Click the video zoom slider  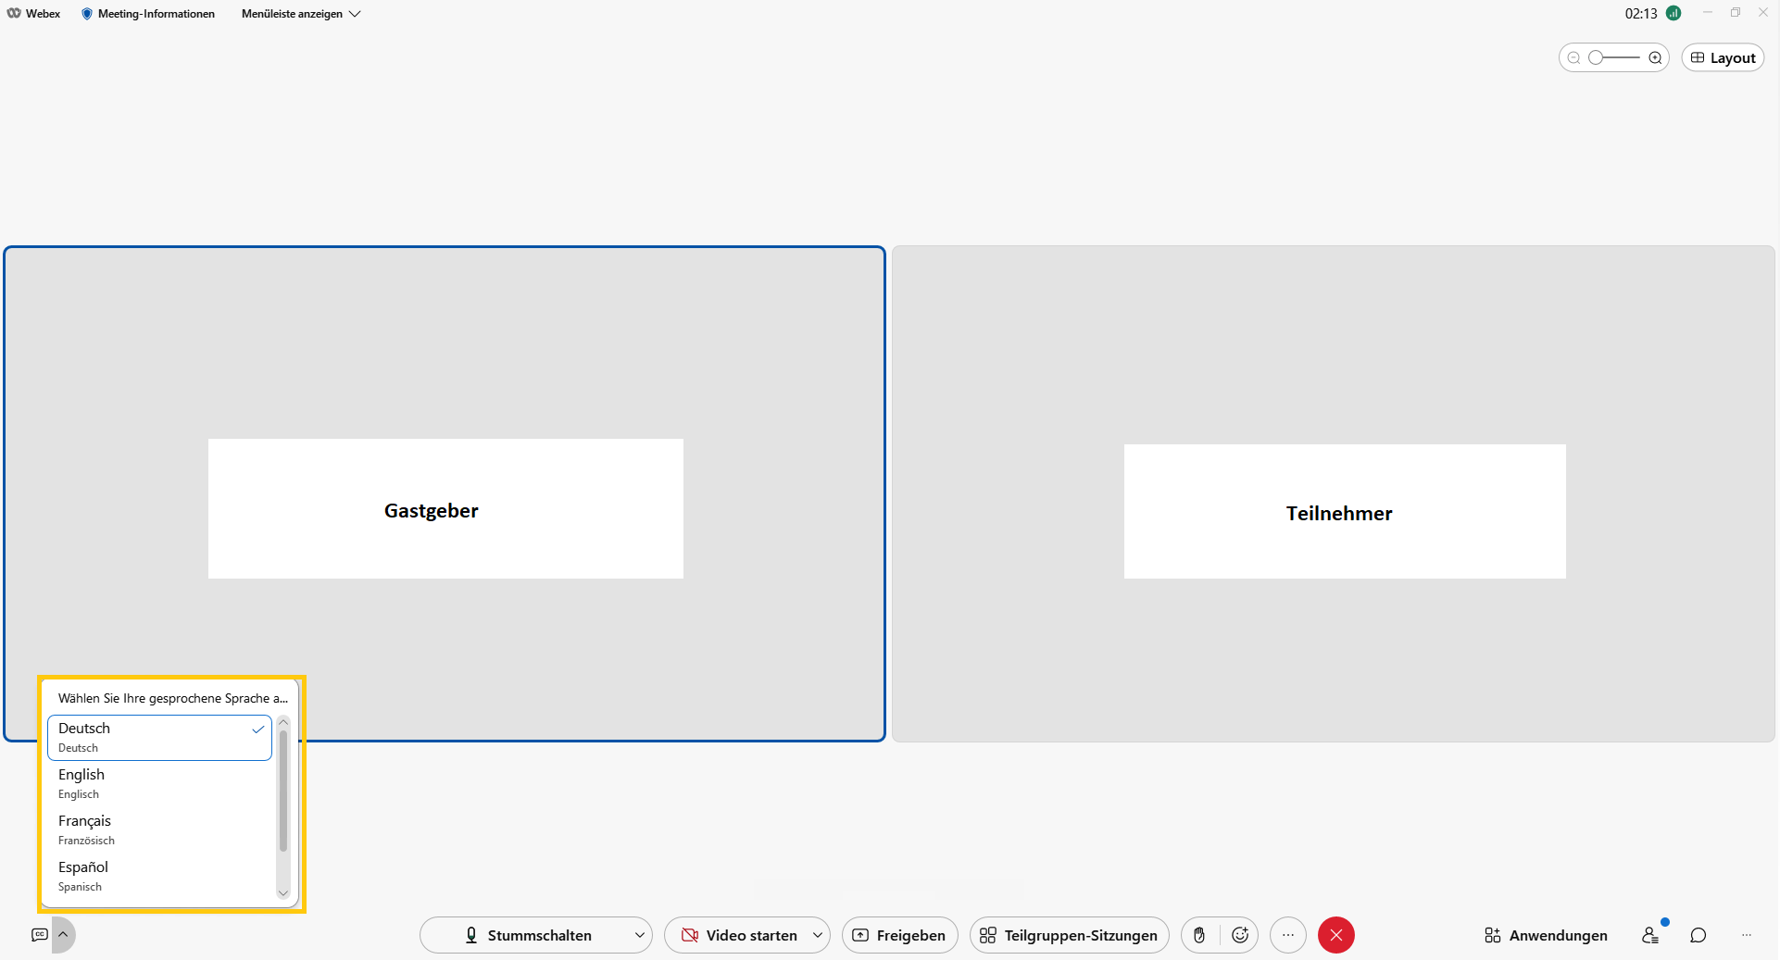pos(1614,57)
